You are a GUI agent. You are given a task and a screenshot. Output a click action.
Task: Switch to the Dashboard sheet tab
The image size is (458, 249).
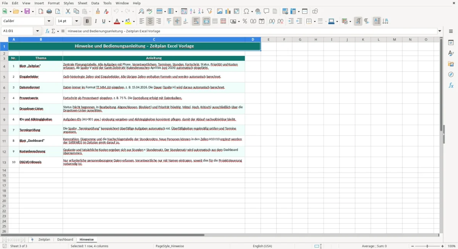[x=65, y=239]
